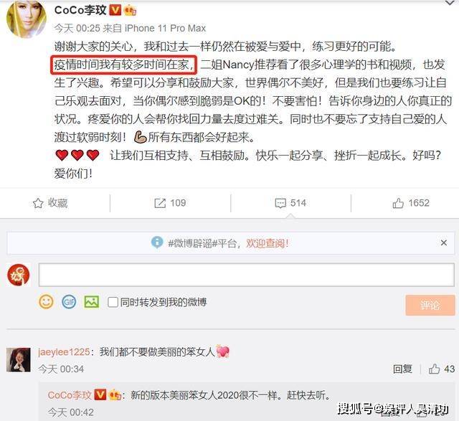Focus the comment text input box
459x421 pixels.
[246, 275]
